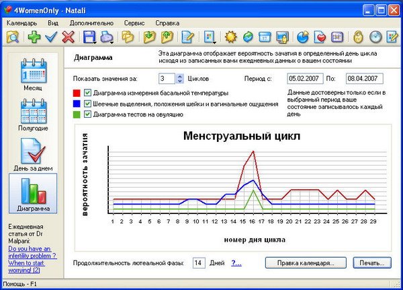The height and width of the screenshot is (290, 403).
Task: Click the Диаграмма panel heading
Action: click(x=93, y=57)
